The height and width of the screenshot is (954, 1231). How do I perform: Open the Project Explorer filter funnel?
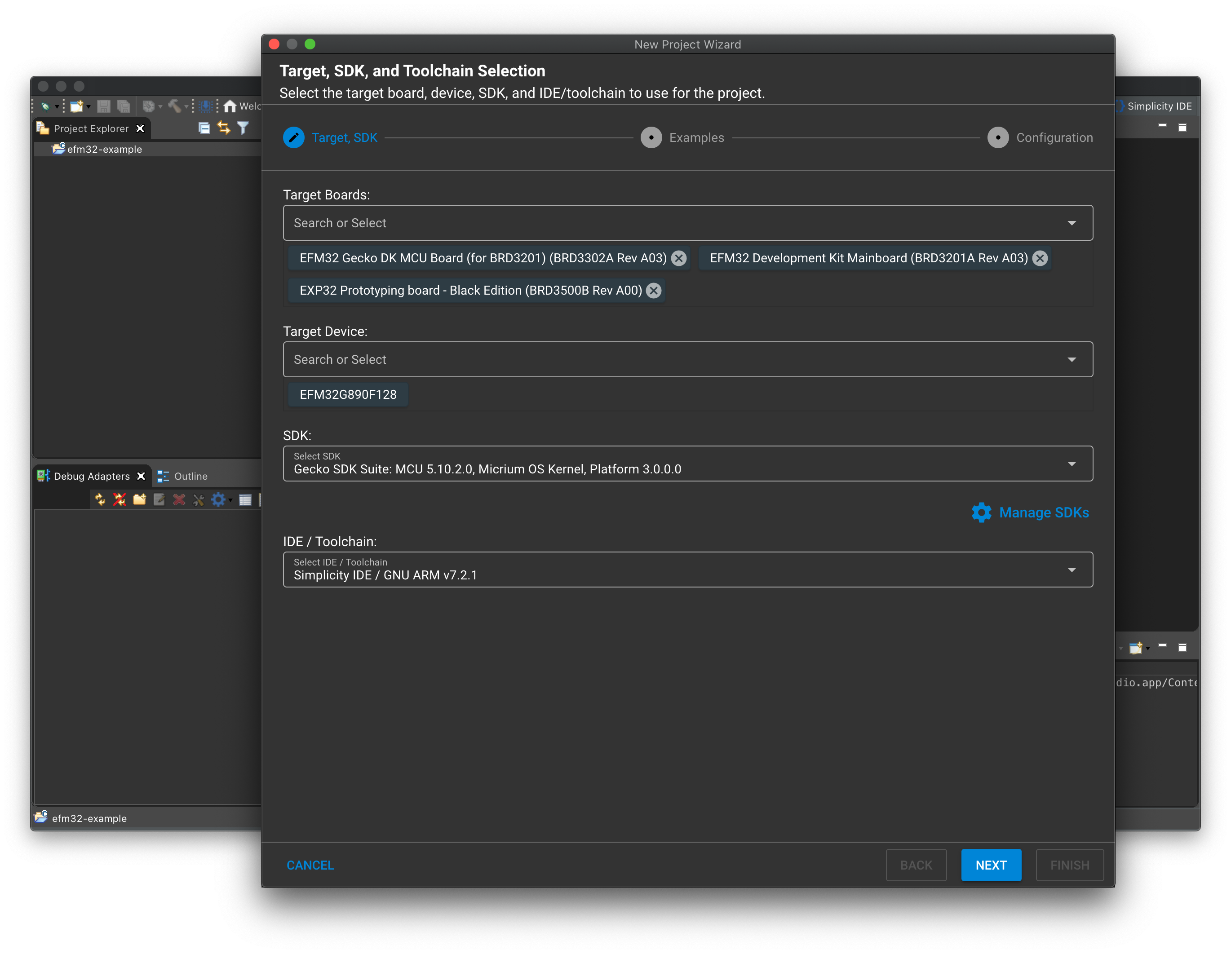tap(243, 128)
